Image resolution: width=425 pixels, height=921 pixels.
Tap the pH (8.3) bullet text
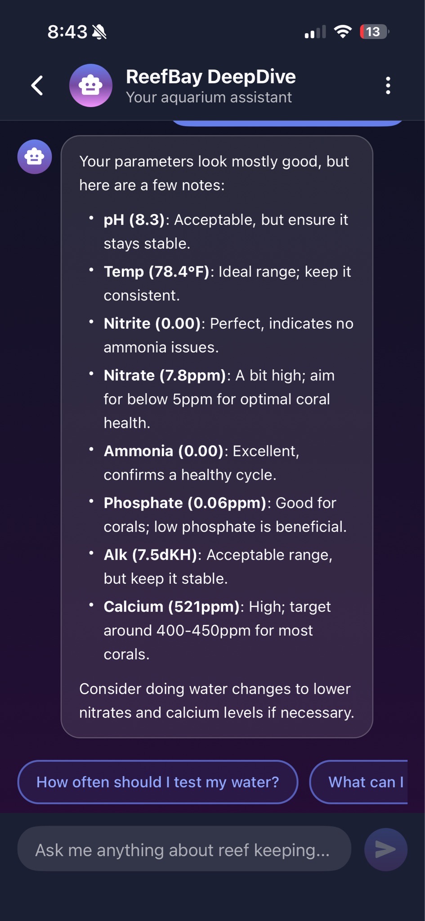[226, 231]
